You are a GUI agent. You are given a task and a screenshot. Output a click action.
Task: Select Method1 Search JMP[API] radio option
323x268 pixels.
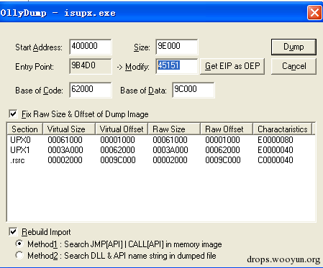pyautogui.click(x=19, y=244)
